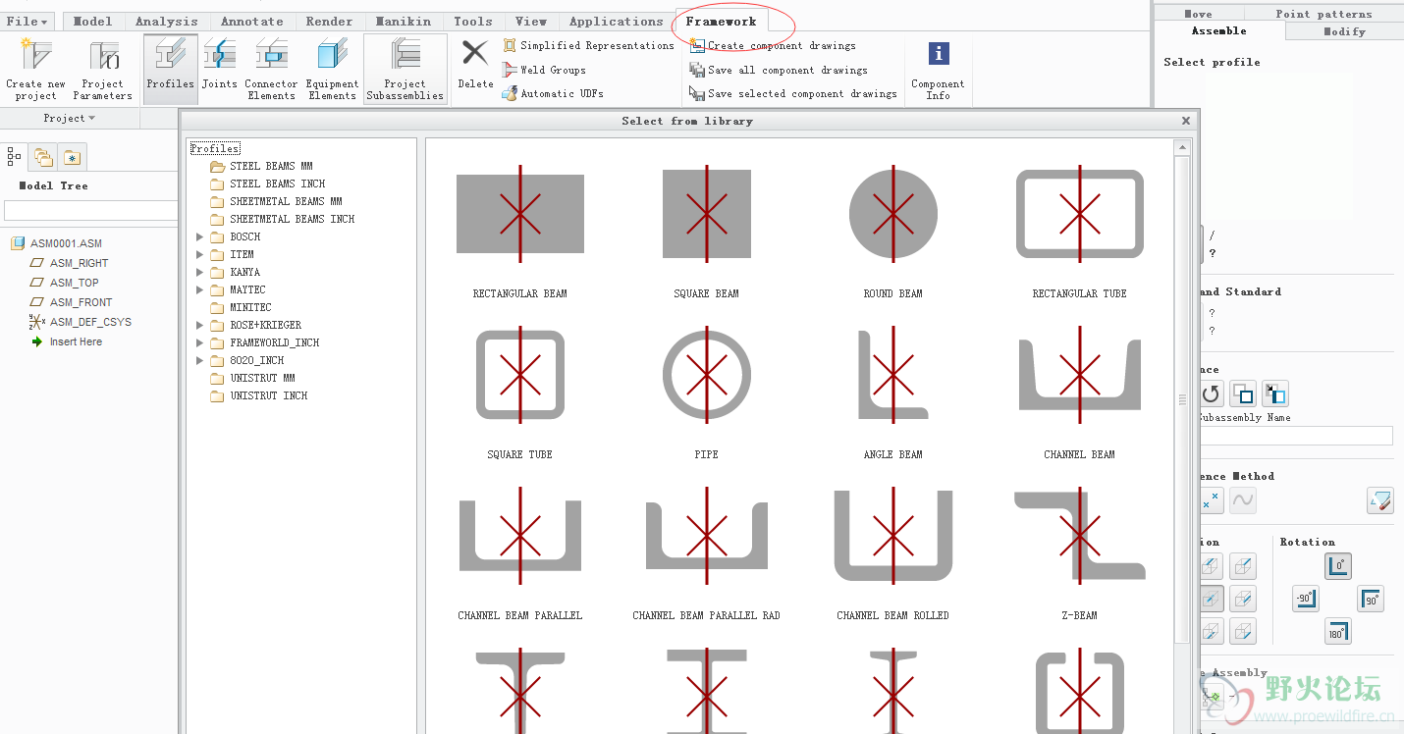Open the Connector Elements tool
This screenshot has width=1404, height=734.
(x=271, y=69)
